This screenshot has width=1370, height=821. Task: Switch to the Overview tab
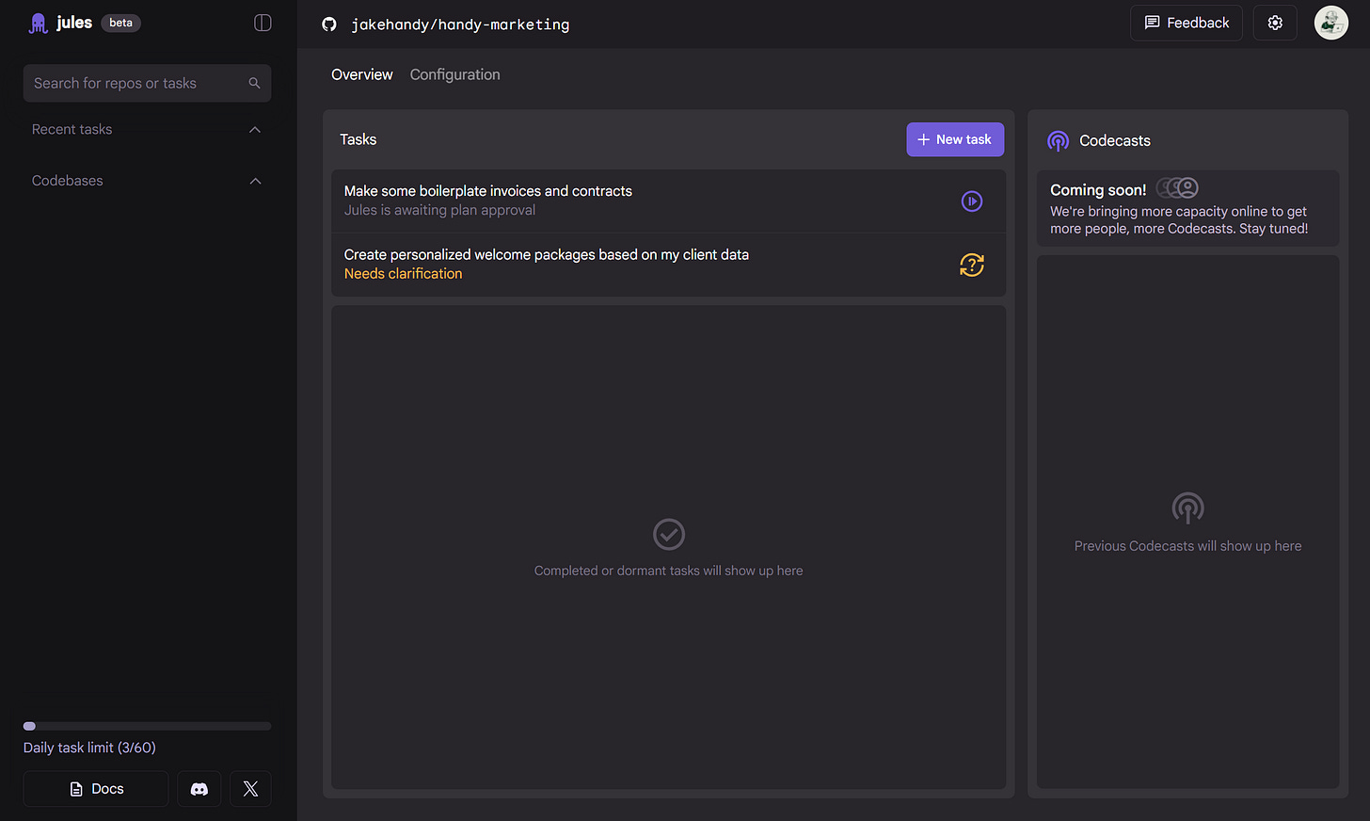(x=362, y=74)
